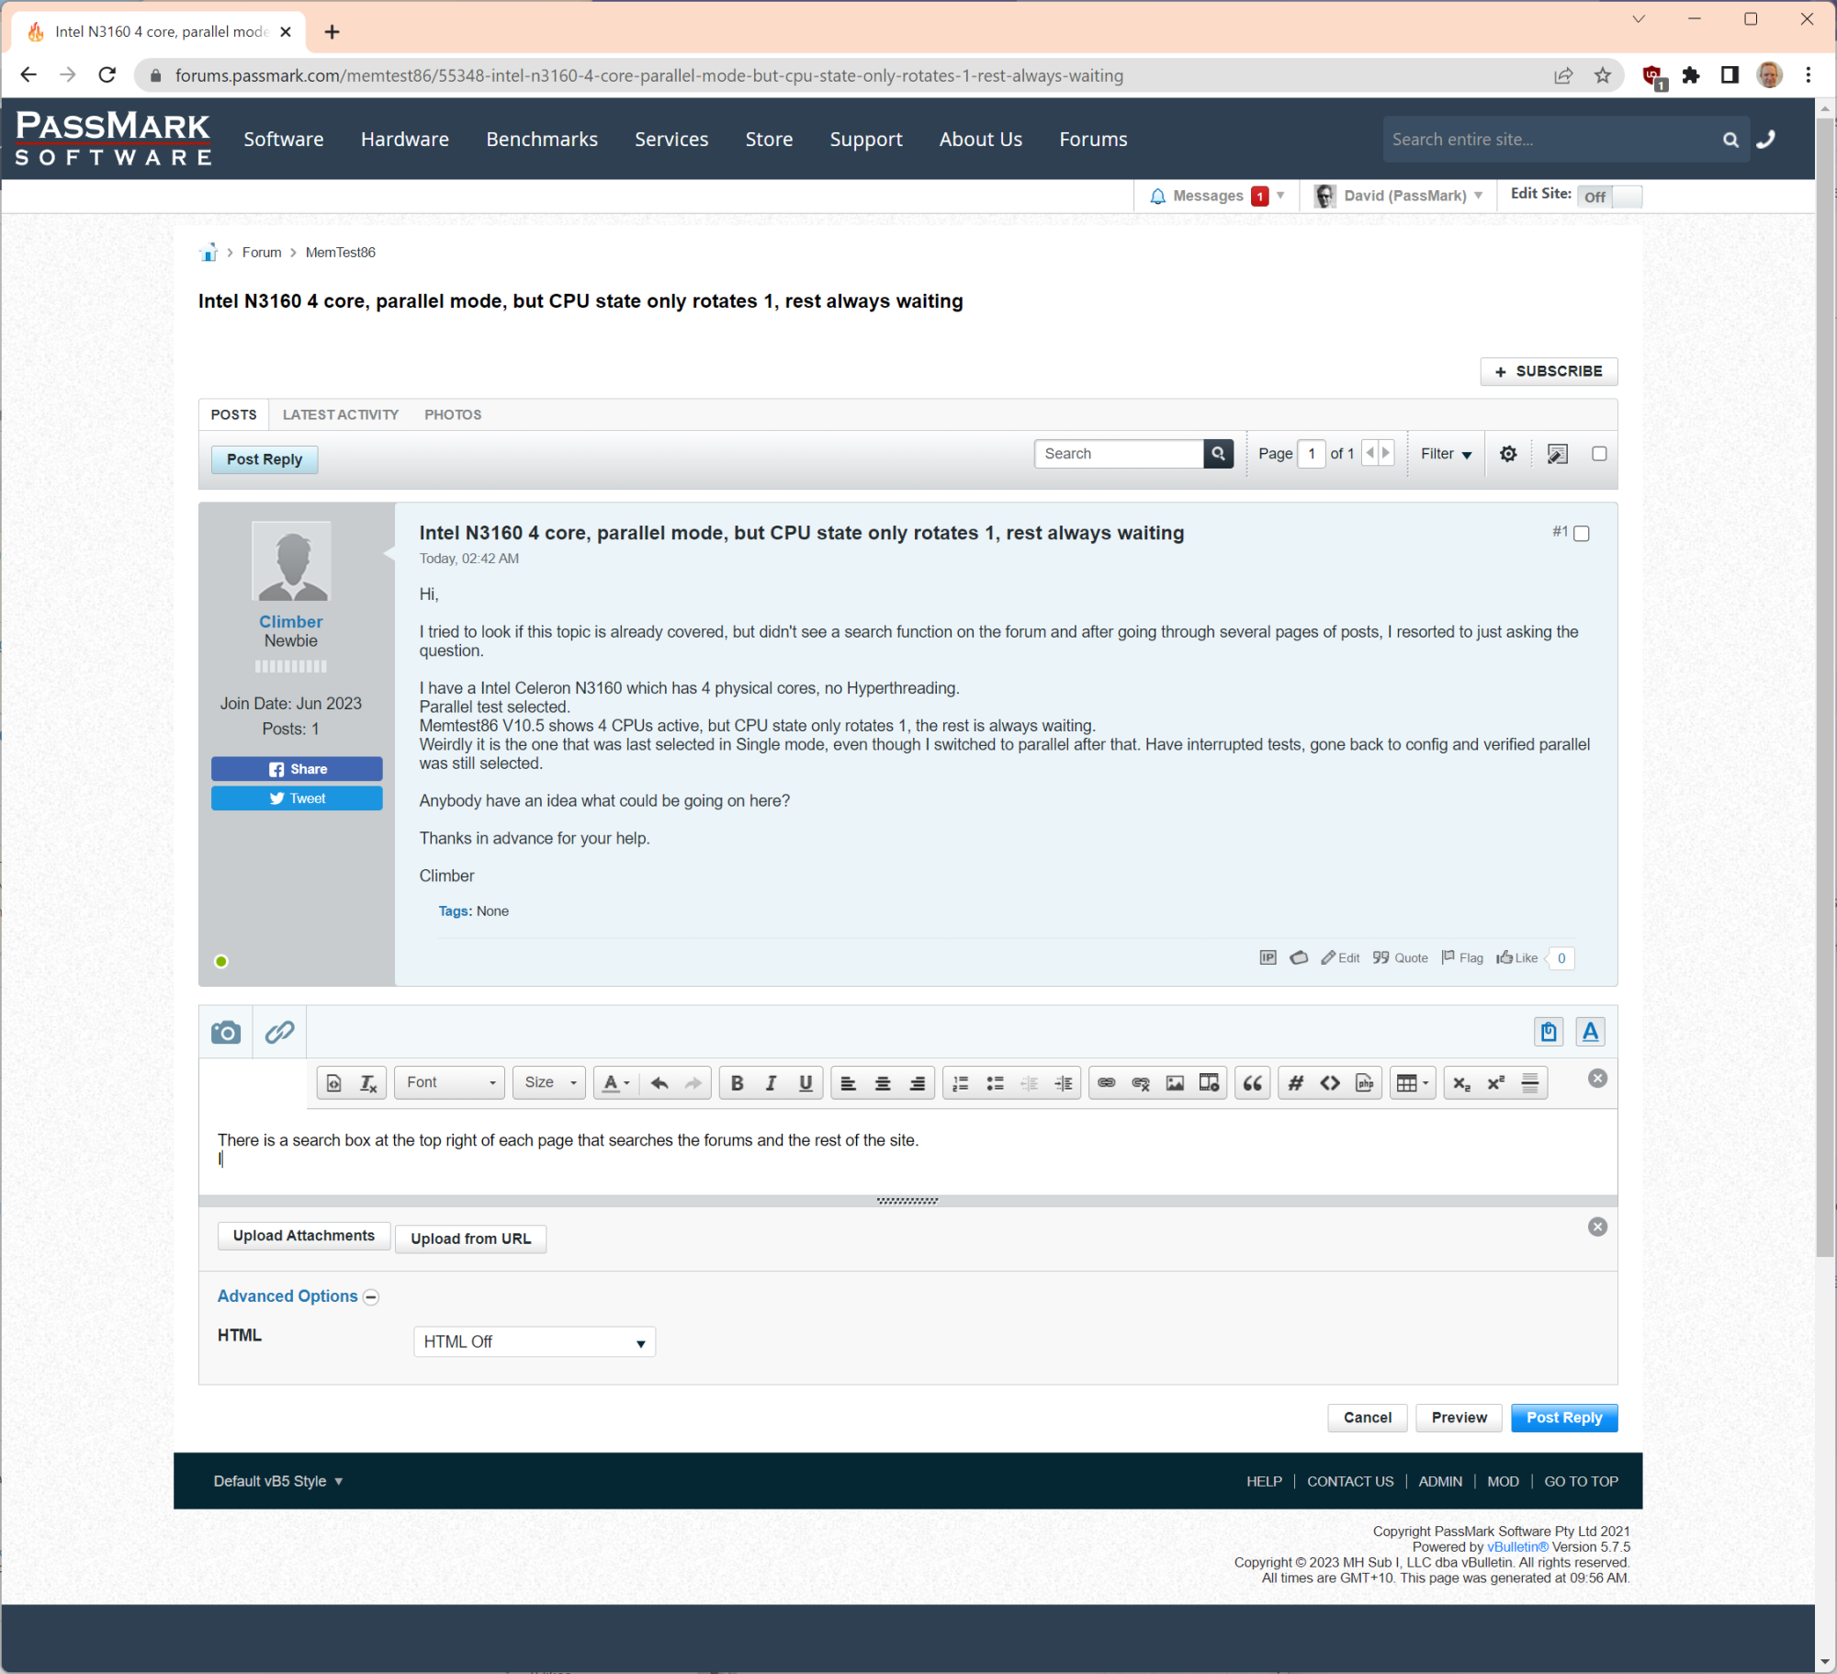Viewport: 1837px width, 1674px height.
Task: Switch editor to source mode
Action: (334, 1083)
